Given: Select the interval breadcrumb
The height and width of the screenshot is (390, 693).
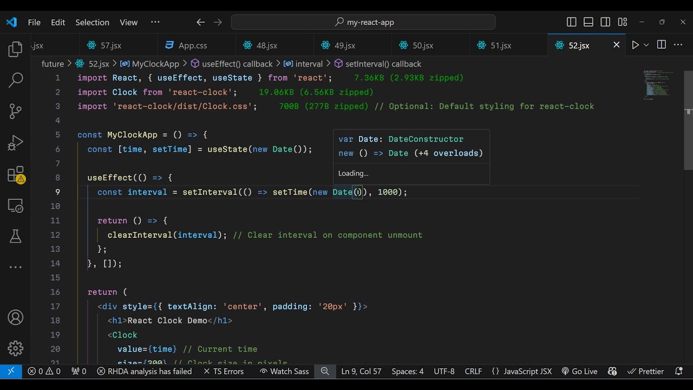Looking at the screenshot, I should coord(303,64).
